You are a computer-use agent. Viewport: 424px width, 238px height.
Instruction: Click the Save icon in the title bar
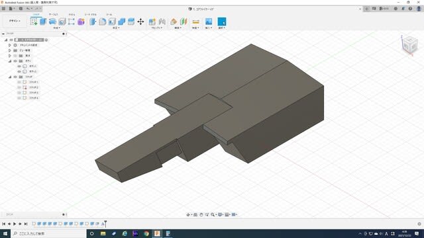click(21, 9)
